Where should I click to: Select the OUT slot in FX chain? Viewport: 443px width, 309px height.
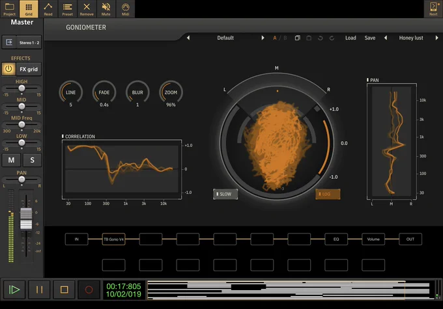(x=410, y=239)
